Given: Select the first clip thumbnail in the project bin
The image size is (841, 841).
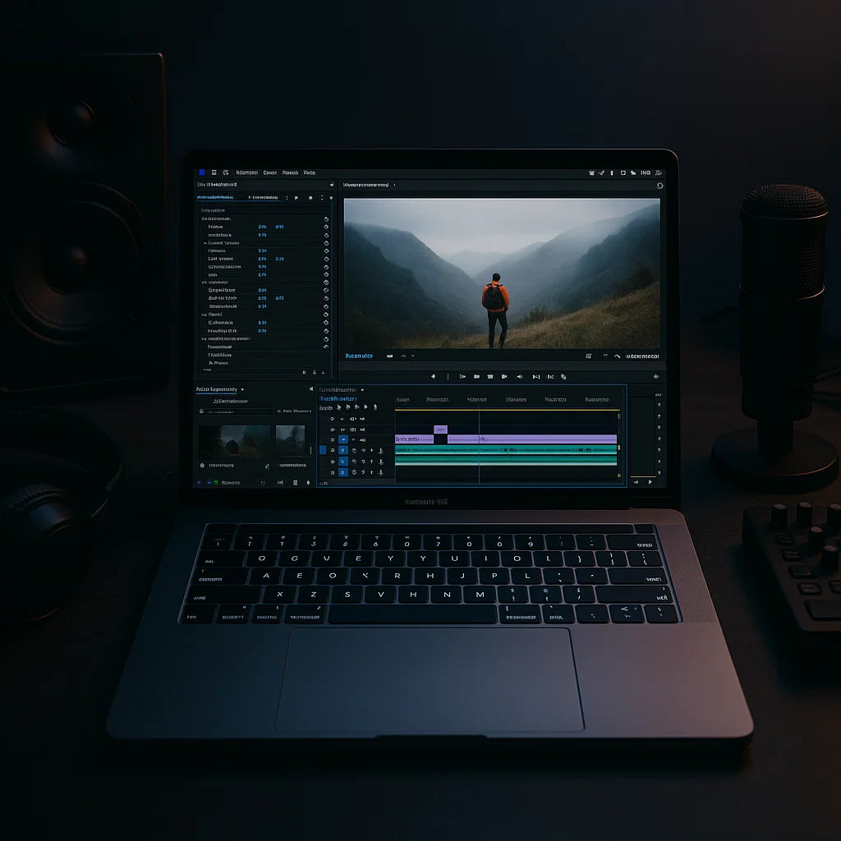Looking at the screenshot, I should click(x=233, y=441).
